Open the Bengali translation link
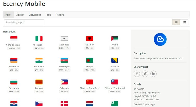 (x=90, y=66)
